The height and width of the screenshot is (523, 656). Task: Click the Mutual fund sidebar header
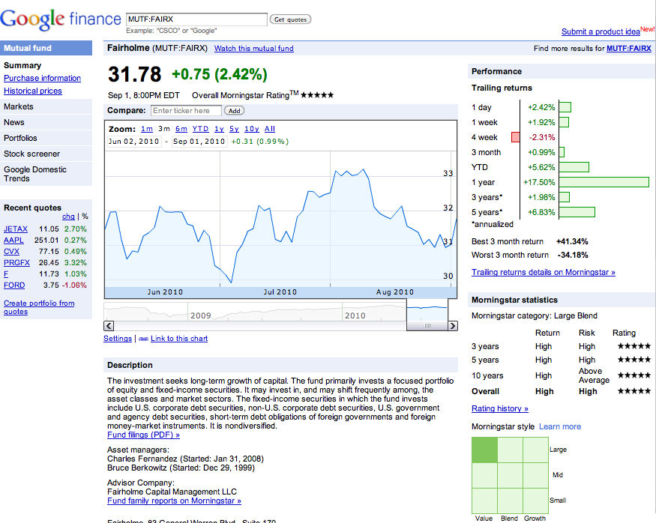pos(46,48)
